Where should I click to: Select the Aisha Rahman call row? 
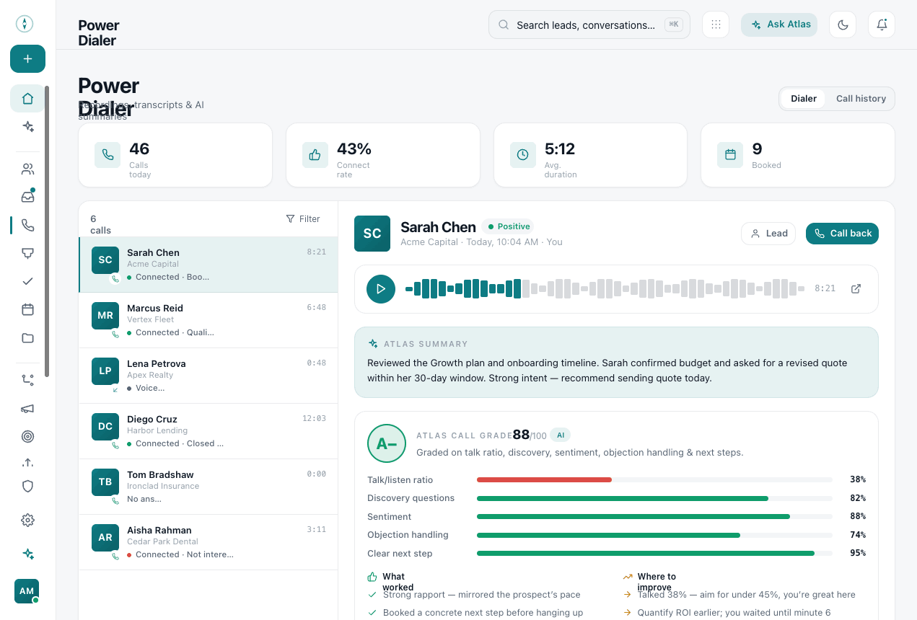pyautogui.click(x=208, y=542)
